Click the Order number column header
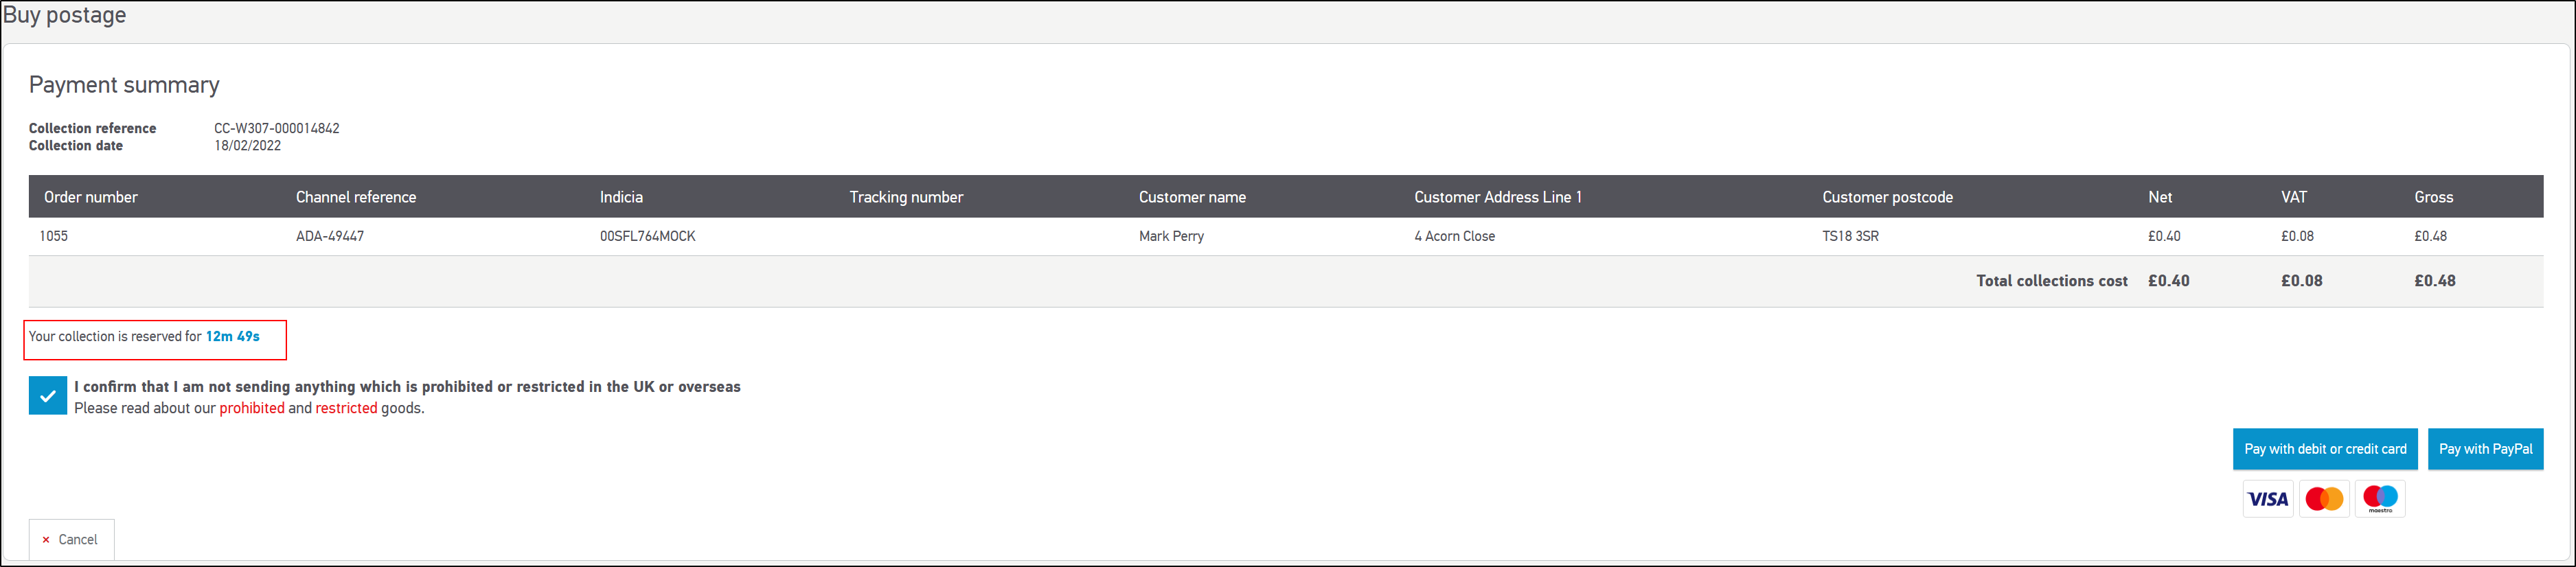Viewport: 2576px width, 567px height. tap(91, 197)
